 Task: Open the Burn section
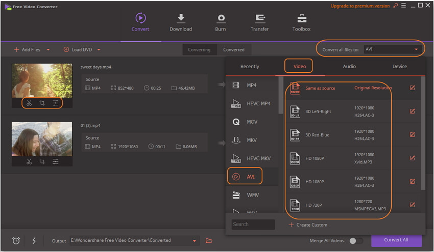pyautogui.click(x=221, y=22)
